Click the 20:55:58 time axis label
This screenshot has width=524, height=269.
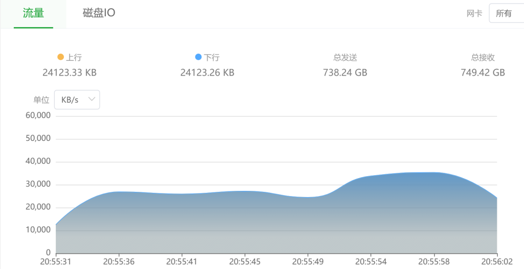[x=434, y=262]
